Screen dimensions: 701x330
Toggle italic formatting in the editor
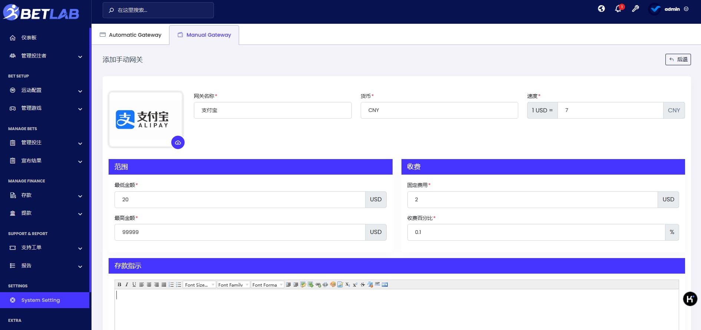click(127, 285)
